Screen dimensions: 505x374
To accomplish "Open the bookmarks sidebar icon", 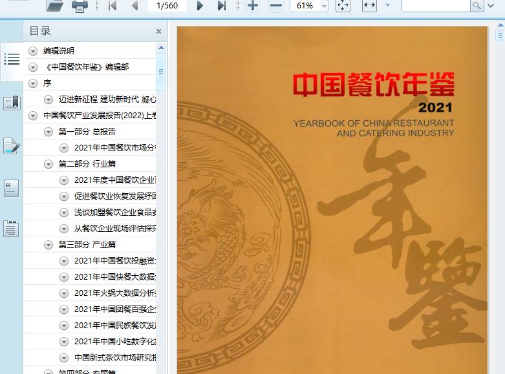I will pyautogui.click(x=12, y=103).
